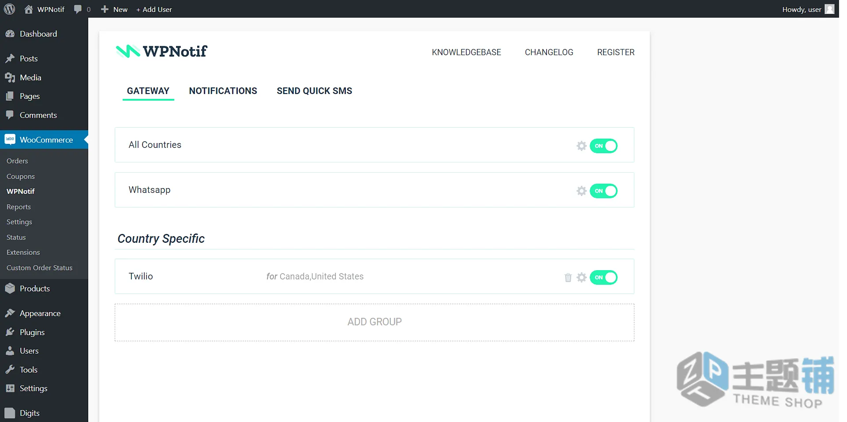The height and width of the screenshot is (422, 847).
Task: Turn off the Twilio gateway toggle
Action: 603,277
